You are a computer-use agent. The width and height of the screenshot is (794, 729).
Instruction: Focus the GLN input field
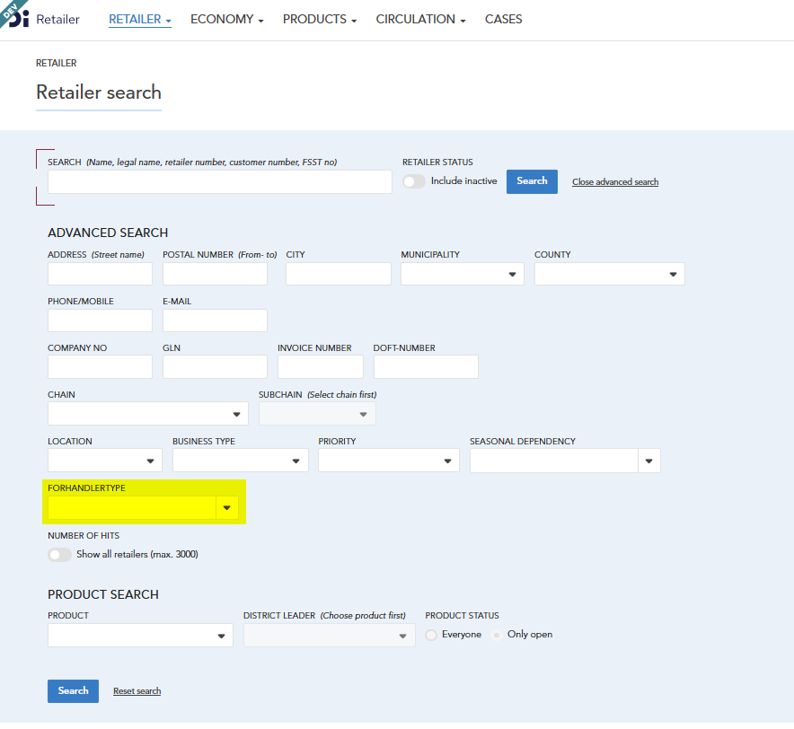tap(215, 366)
